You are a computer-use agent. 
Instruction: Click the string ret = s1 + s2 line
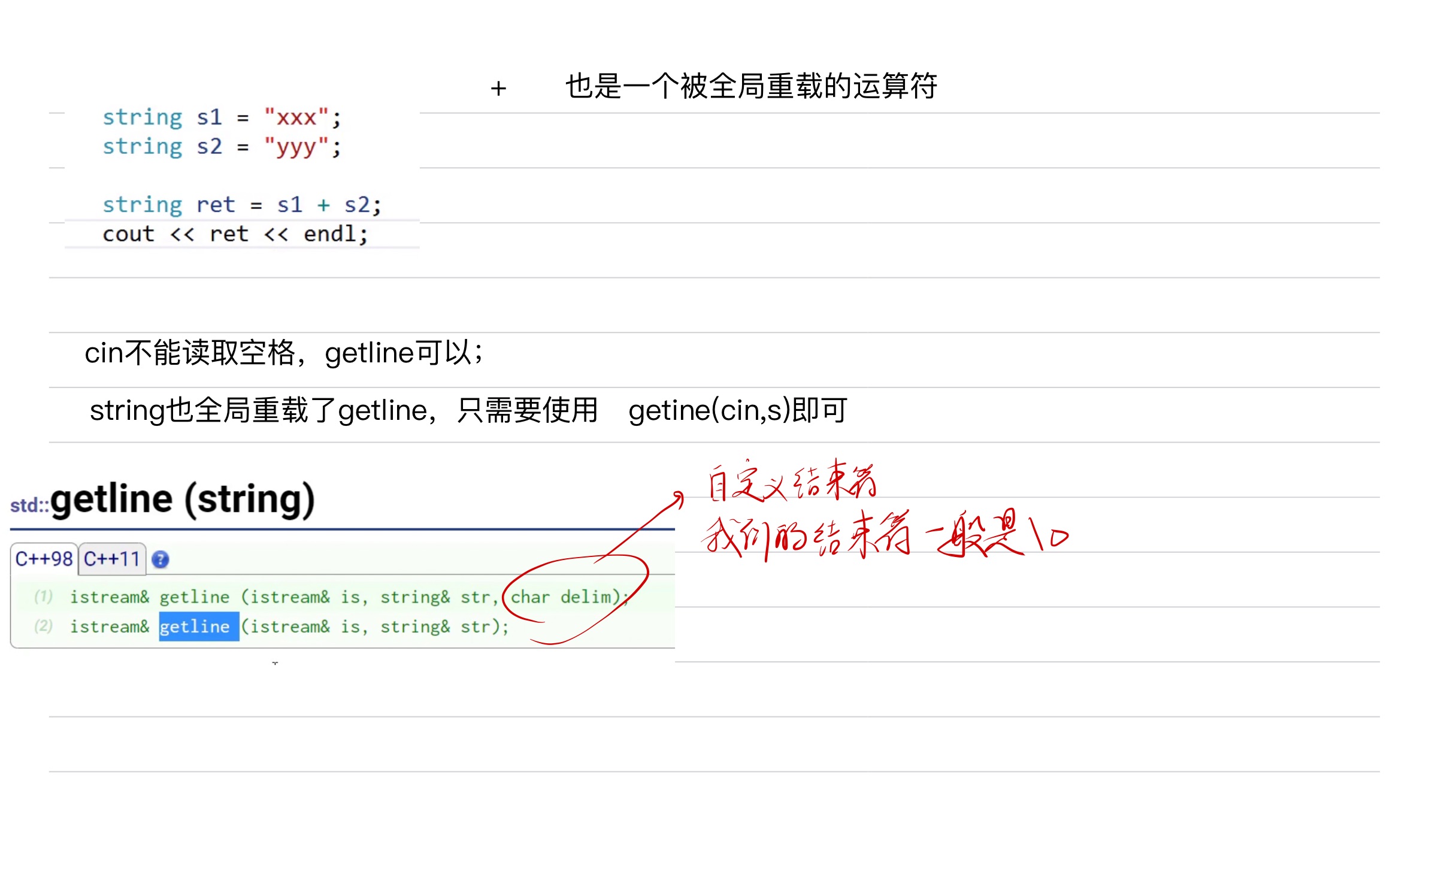[x=241, y=205]
